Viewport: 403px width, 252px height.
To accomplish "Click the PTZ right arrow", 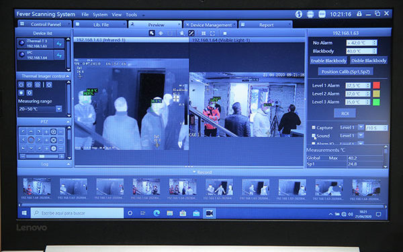I will point(39,140).
